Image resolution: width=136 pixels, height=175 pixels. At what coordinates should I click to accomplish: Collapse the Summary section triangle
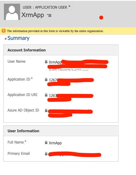point(5,39)
